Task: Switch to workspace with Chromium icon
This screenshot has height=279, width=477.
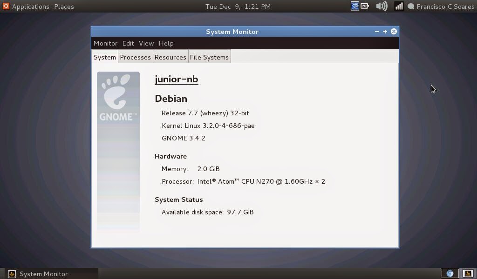Action: (x=450, y=273)
